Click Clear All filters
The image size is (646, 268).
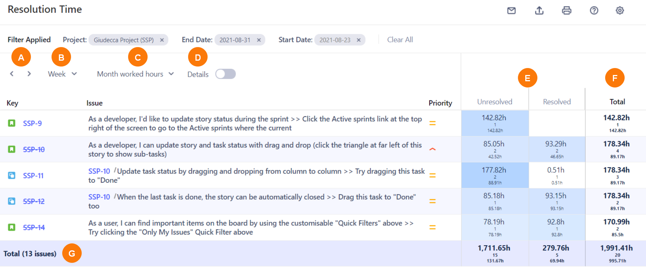[400, 40]
